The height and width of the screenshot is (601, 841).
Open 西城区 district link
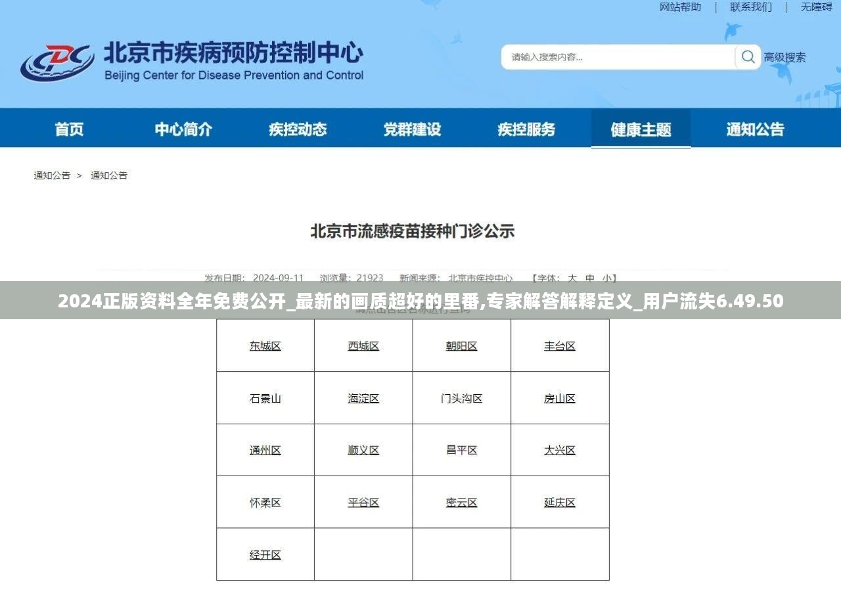coord(363,346)
